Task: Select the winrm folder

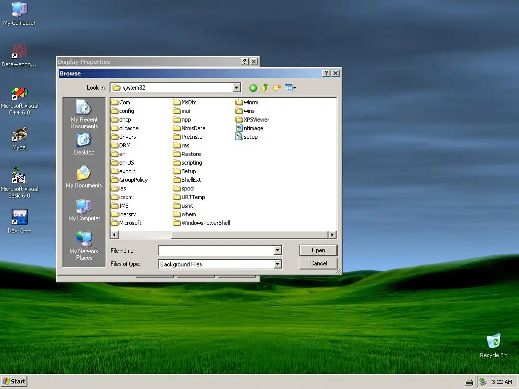Action: (247, 102)
